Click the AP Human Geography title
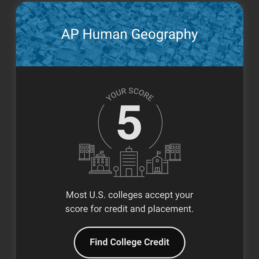259x259 pixels. click(129, 35)
